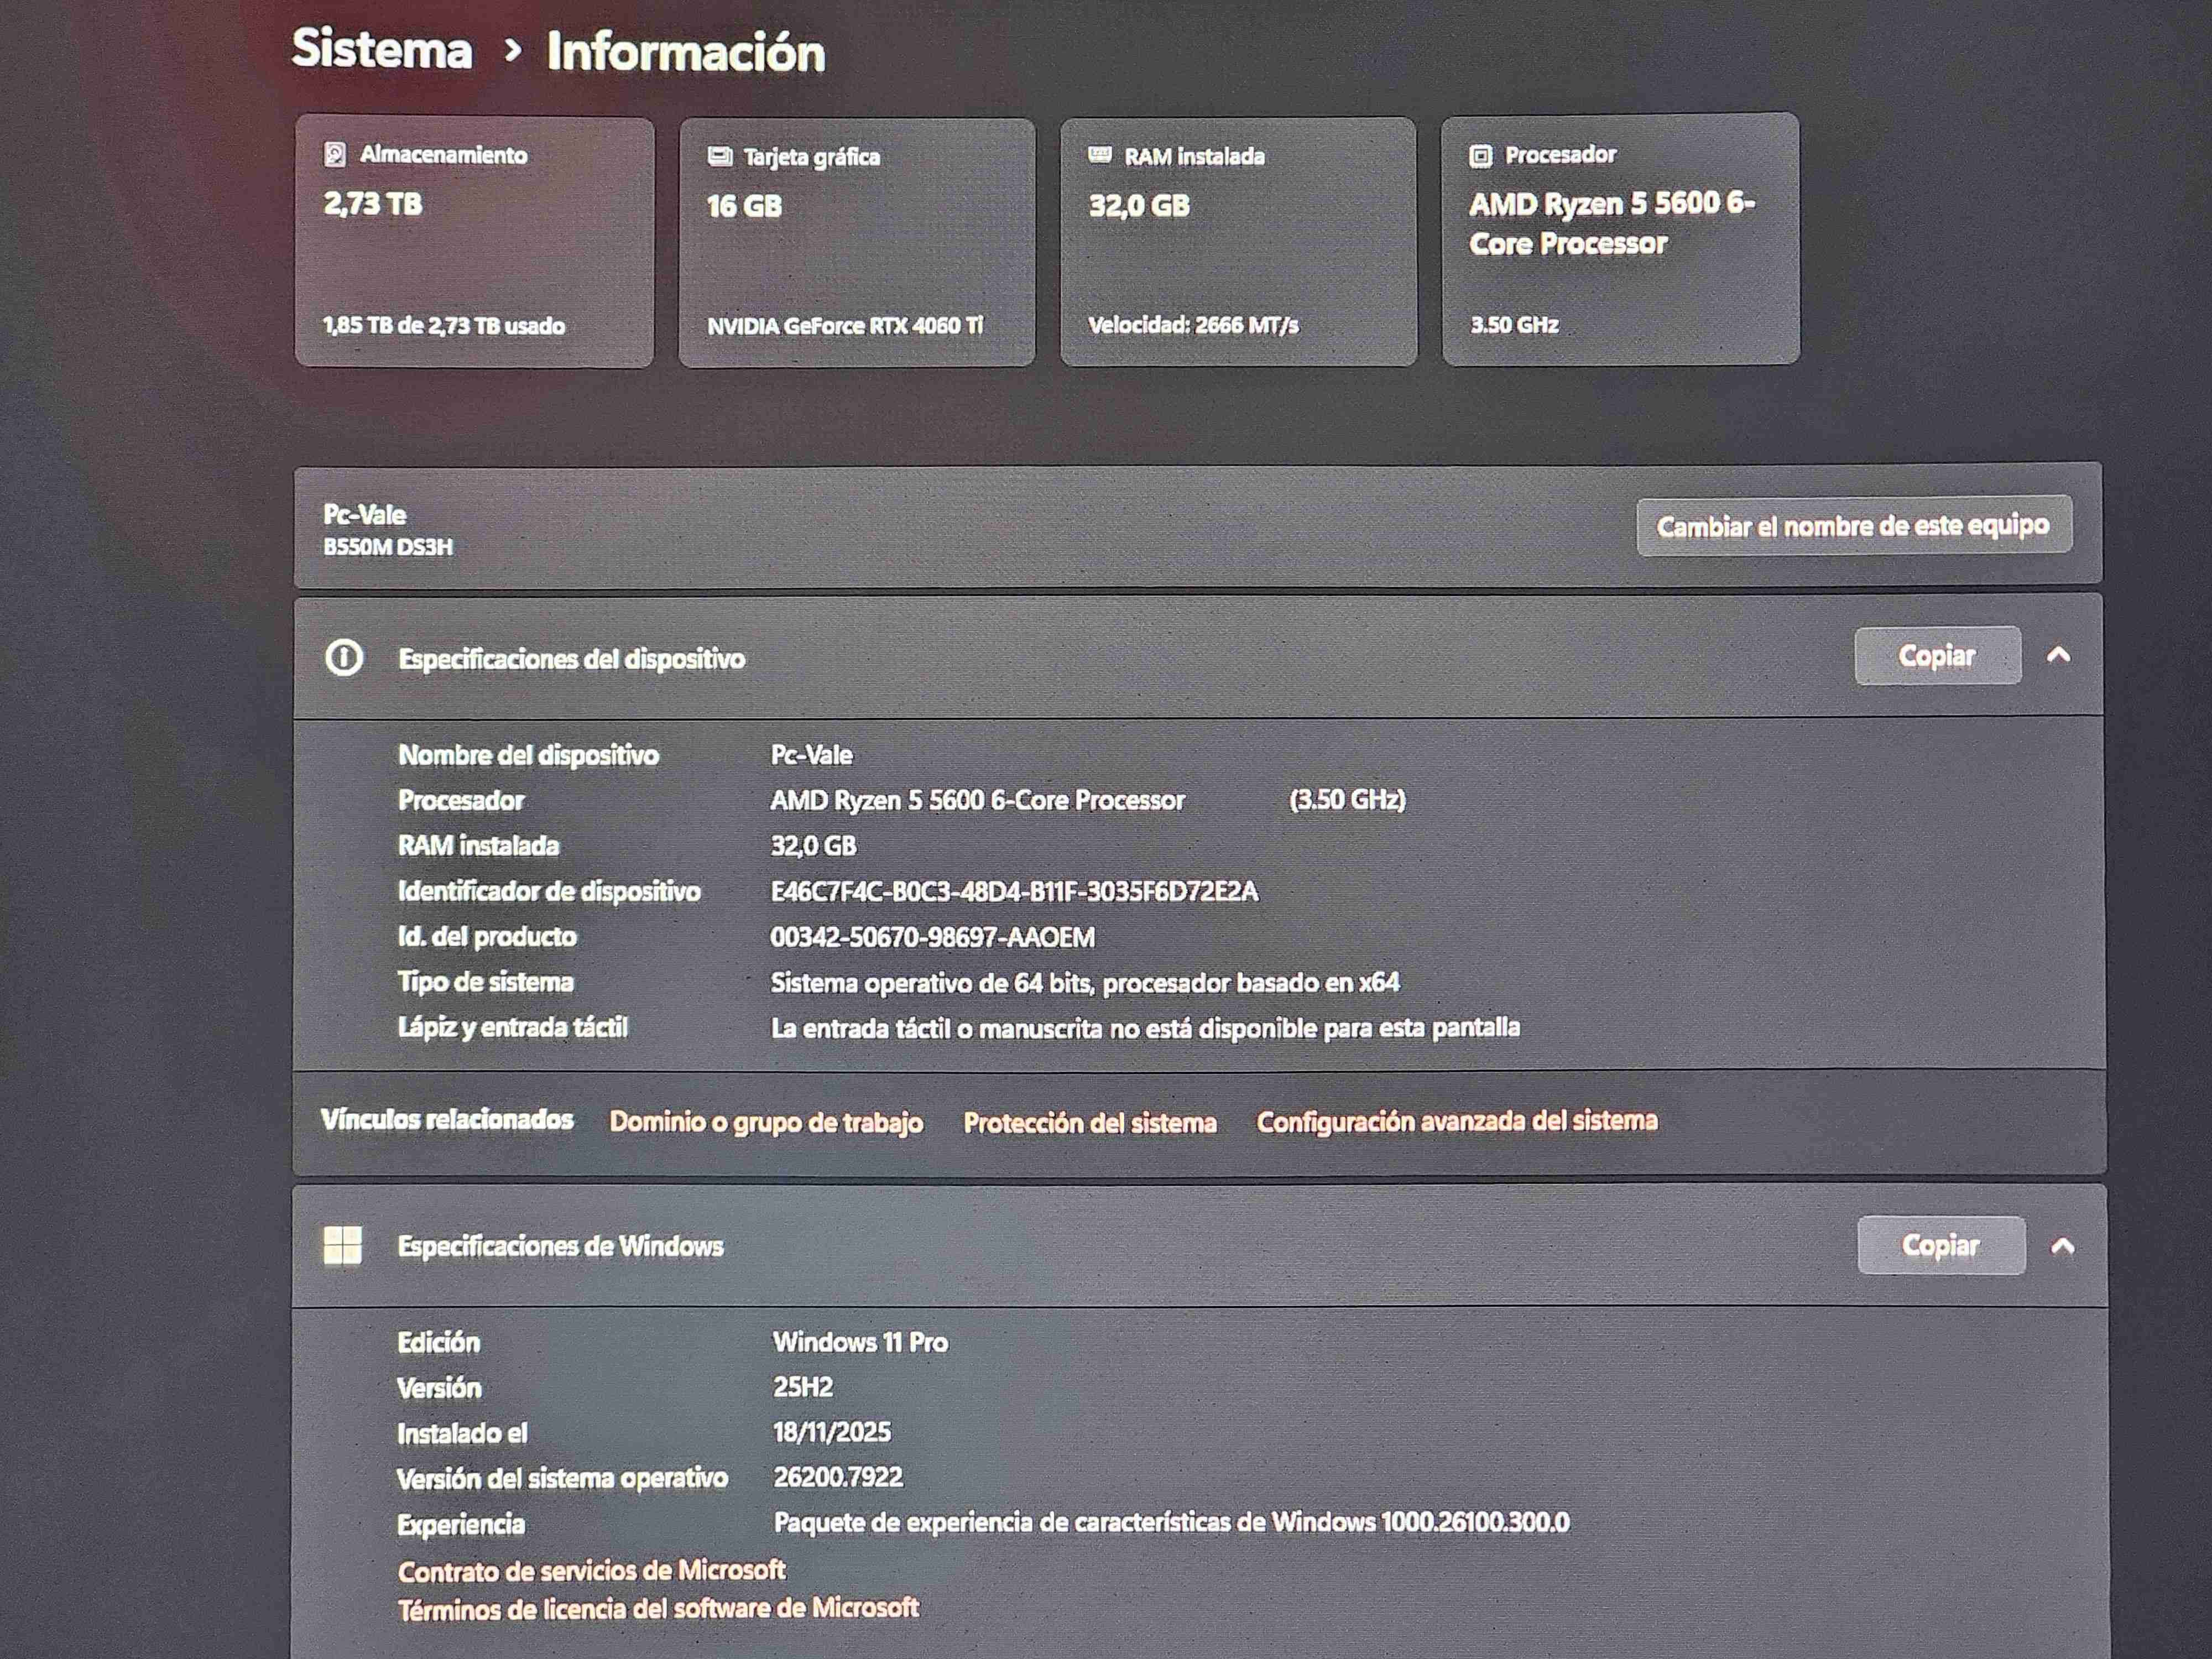This screenshot has width=2212, height=1659.
Task: Click the RAM instalada memory icon
Action: click(x=1100, y=155)
